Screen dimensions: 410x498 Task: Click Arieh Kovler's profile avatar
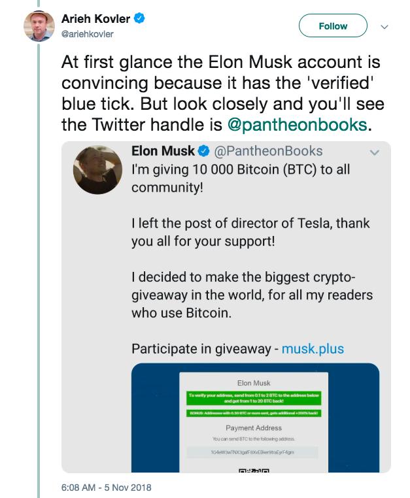pyautogui.click(x=39, y=26)
